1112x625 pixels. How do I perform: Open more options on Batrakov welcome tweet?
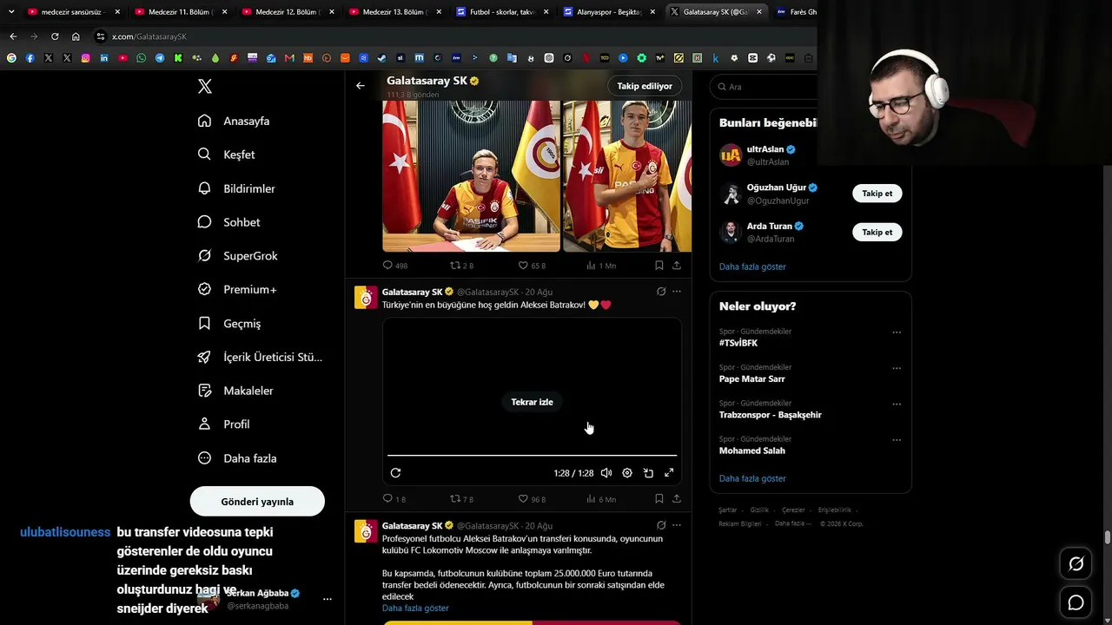coord(677,292)
